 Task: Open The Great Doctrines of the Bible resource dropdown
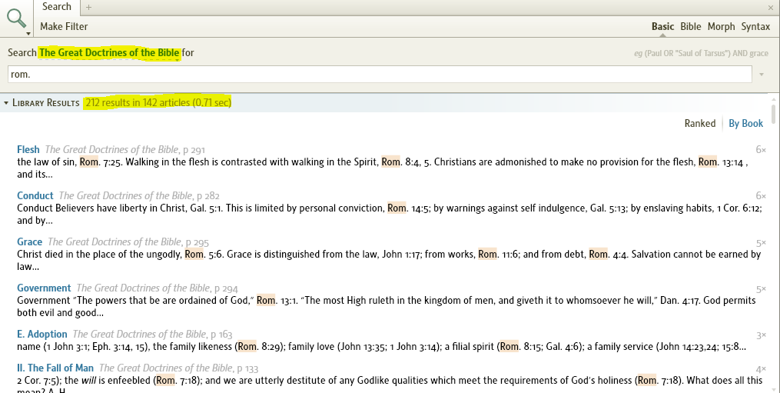coord(109,53)
